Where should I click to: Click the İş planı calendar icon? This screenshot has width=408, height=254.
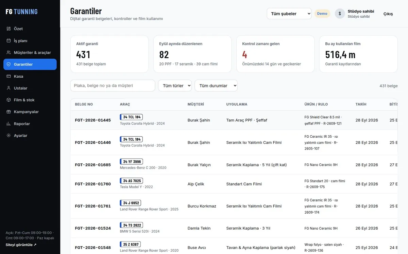pyautogui.click(x=9, y=41)
